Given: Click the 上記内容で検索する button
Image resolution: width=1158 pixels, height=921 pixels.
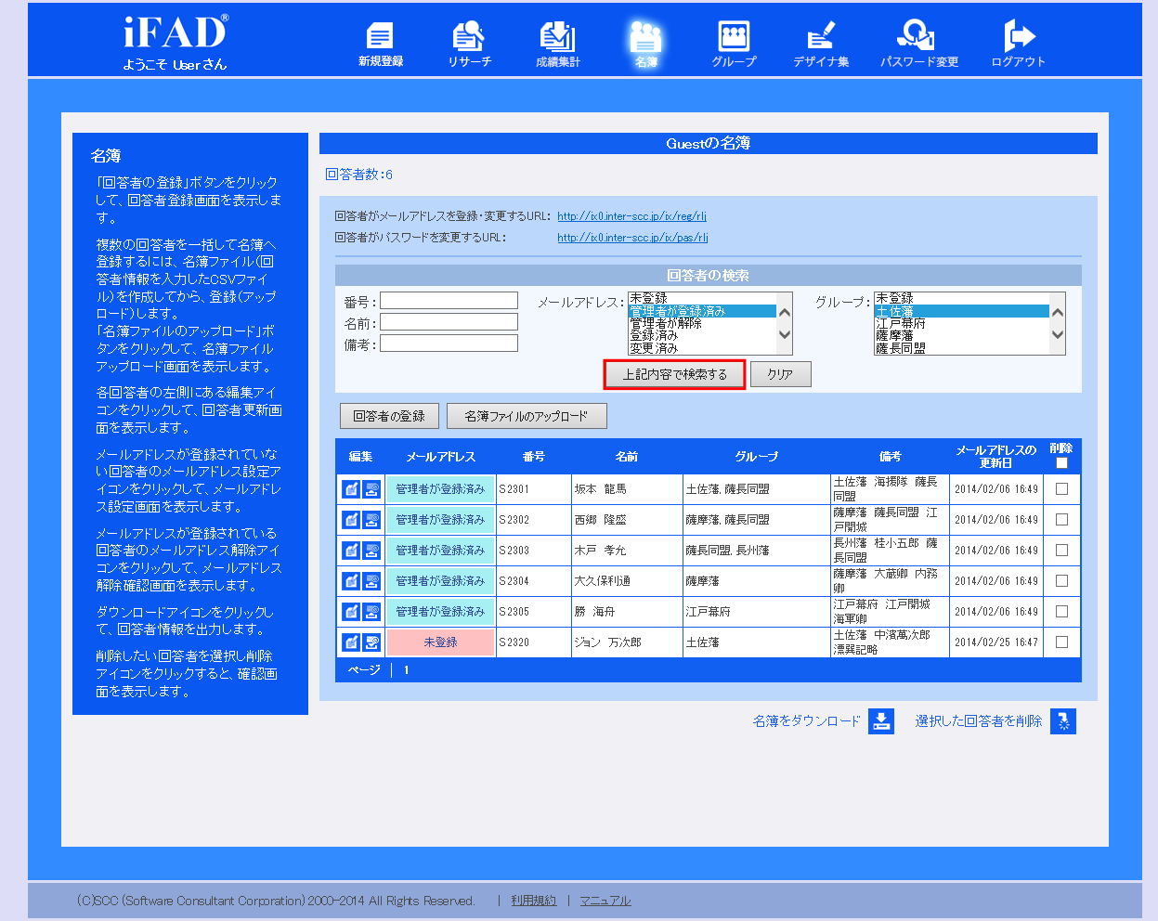Looking at the screenshot, I should [x=675, y=374].
